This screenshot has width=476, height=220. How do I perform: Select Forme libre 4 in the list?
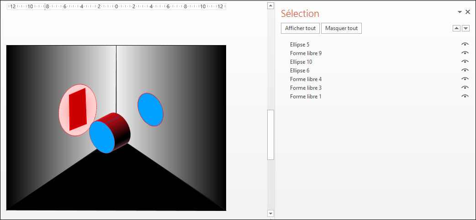(306, 79)
